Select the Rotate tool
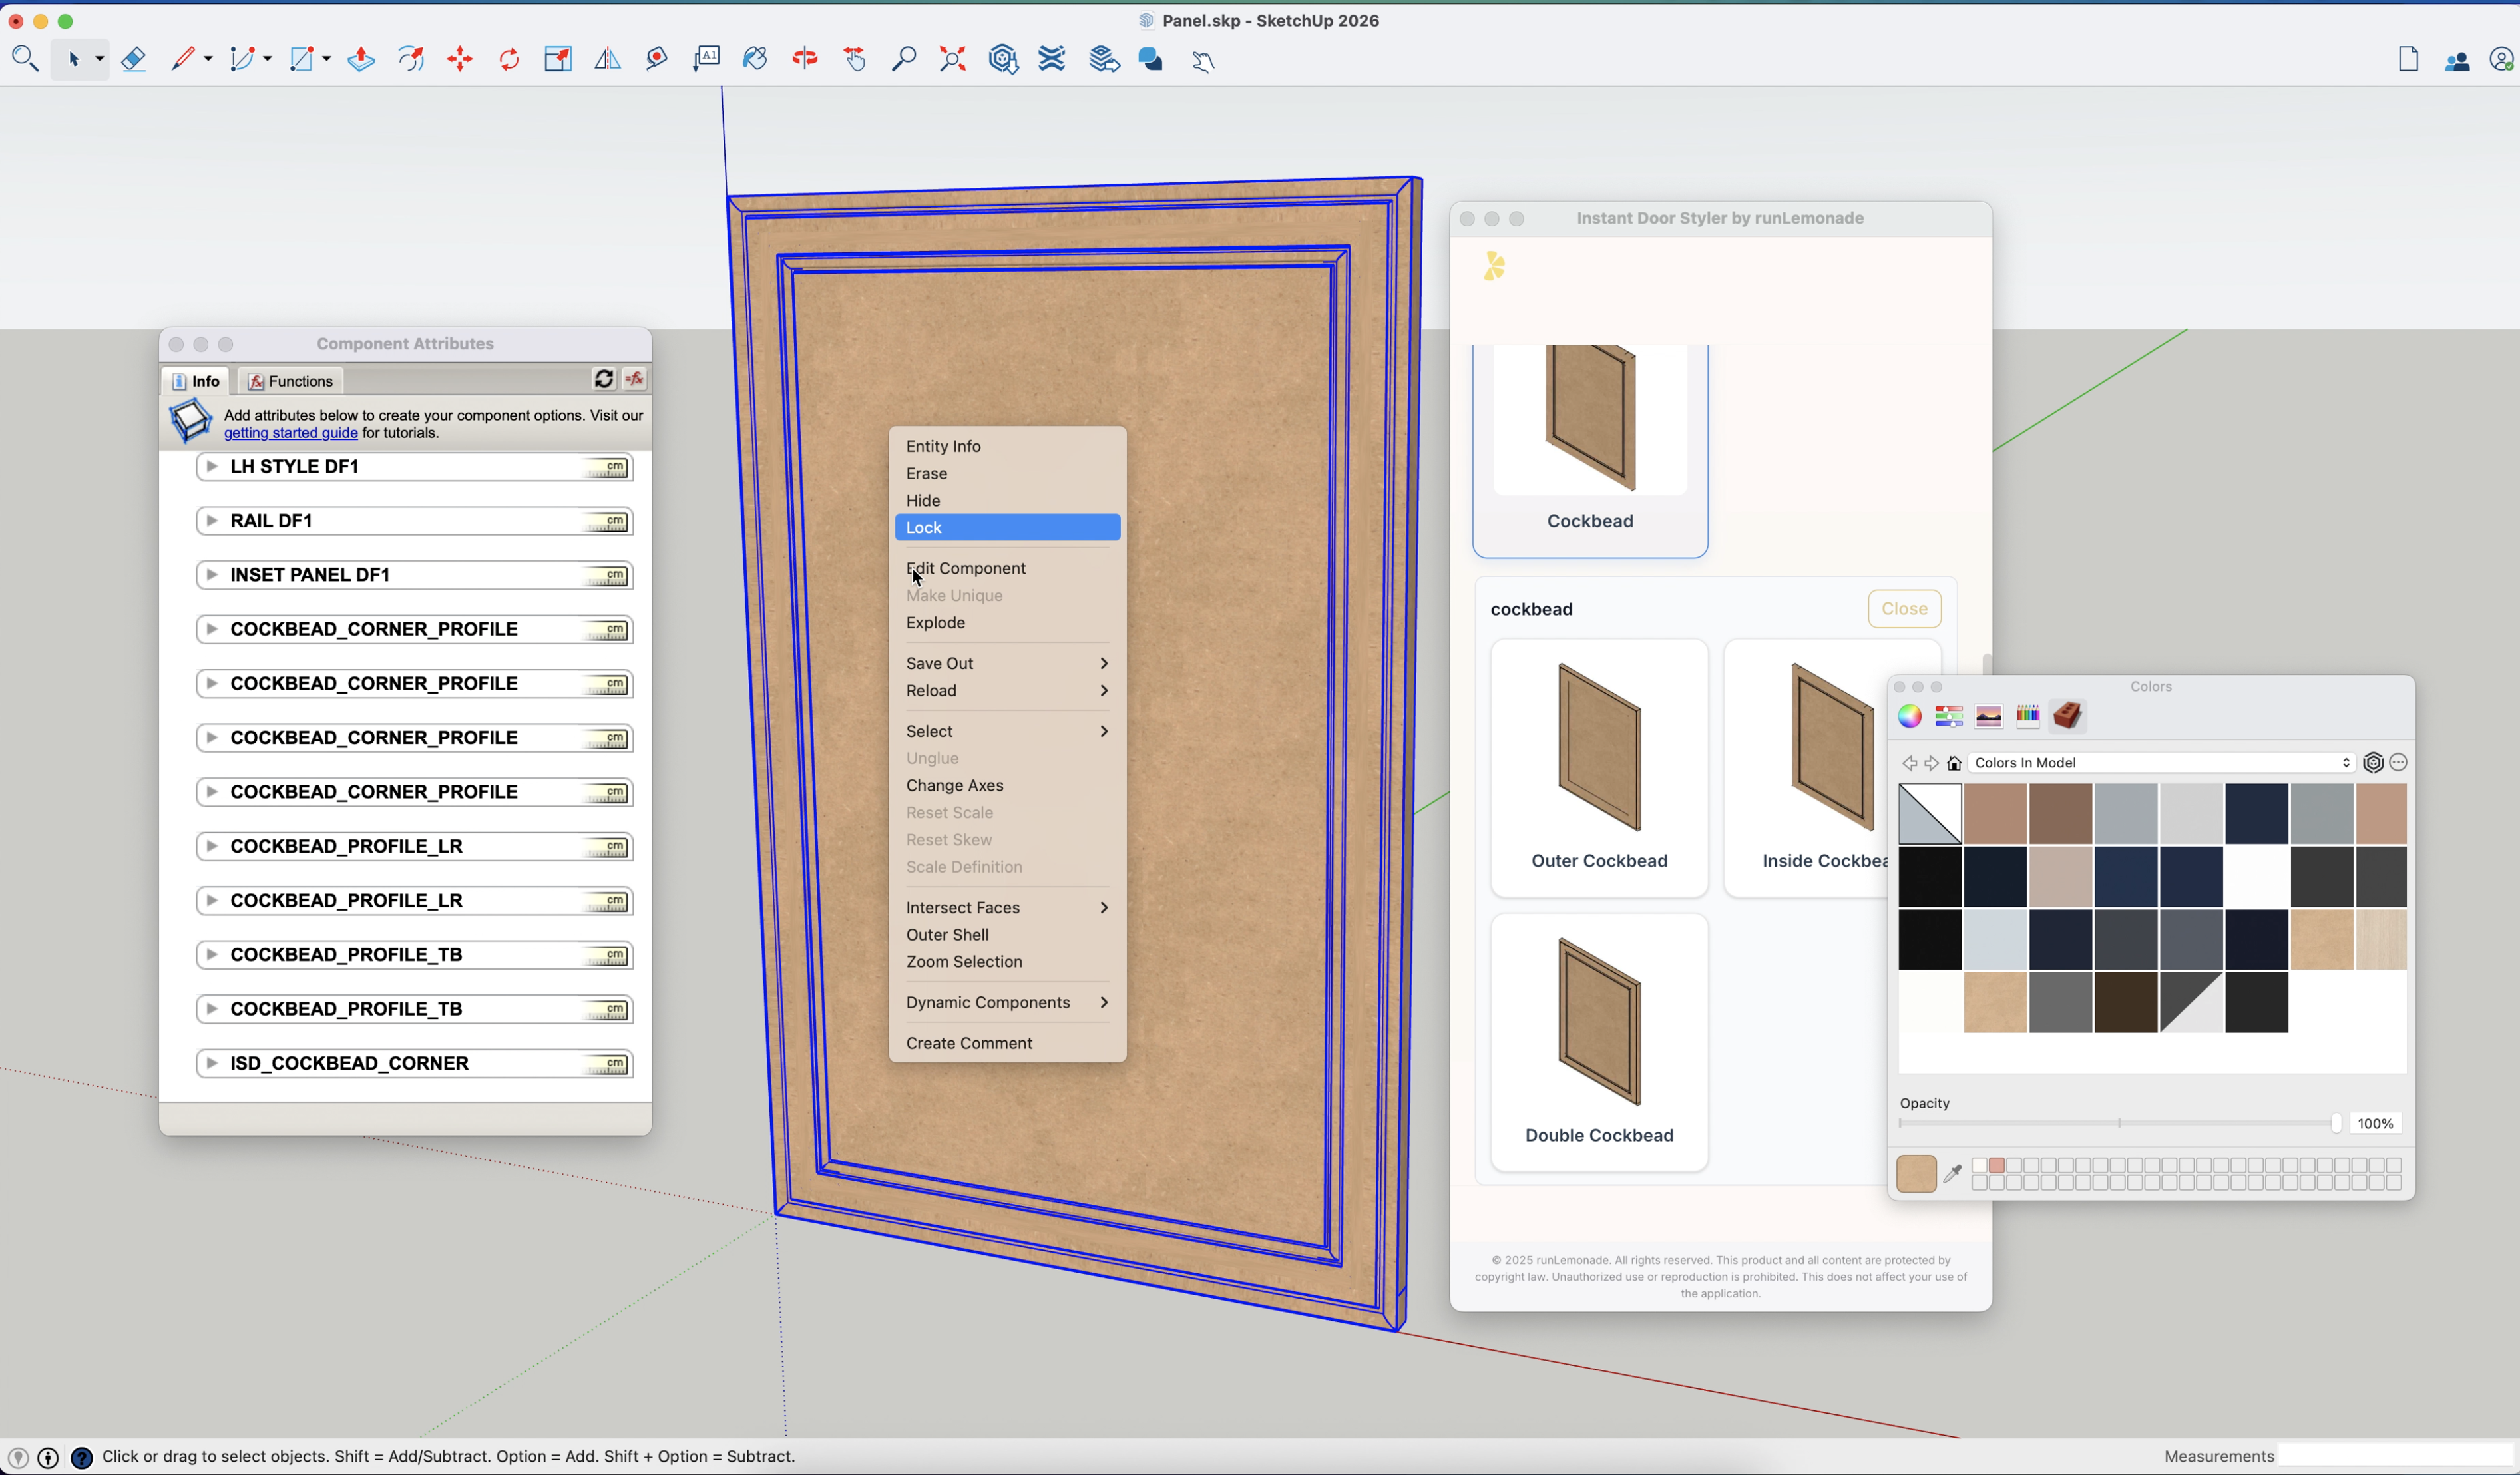 [508, 59]
